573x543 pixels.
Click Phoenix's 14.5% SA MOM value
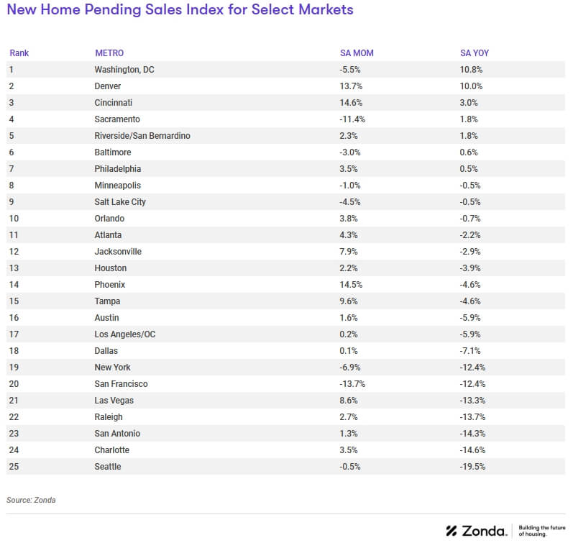352,285
